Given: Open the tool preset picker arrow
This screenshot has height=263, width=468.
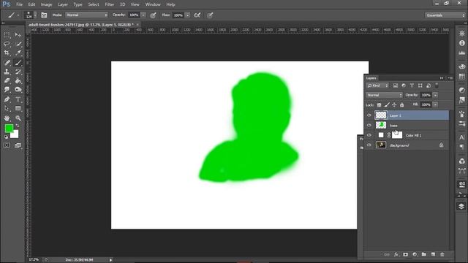Looking at the screenshot, I should [18, 15].
